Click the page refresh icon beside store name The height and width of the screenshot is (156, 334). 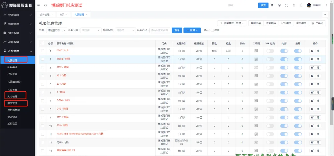tap(45, 5)
